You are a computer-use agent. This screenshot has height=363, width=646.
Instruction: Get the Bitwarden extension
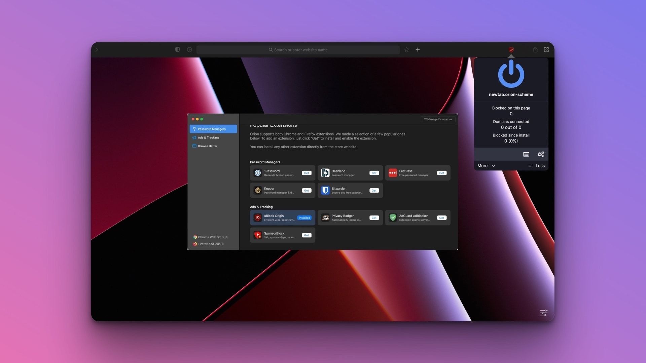[374, 191]
